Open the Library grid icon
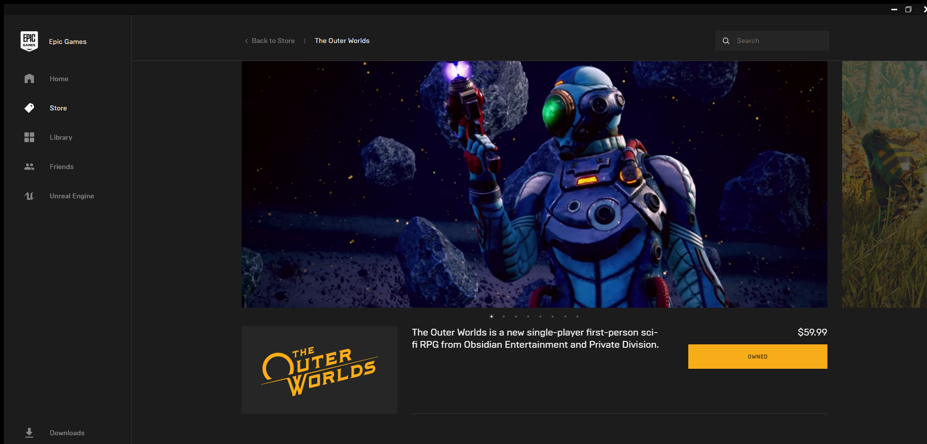The image size is (927, 444). 29,137
